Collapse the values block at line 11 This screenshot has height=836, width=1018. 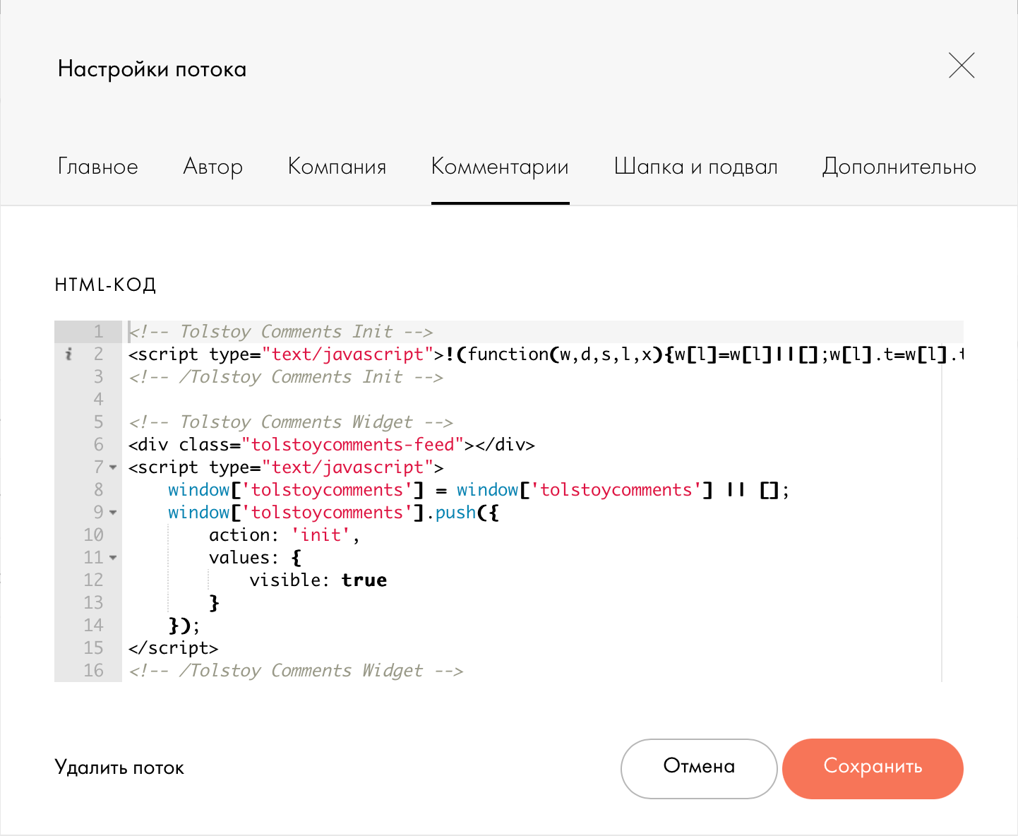click(x=113, y=558)
